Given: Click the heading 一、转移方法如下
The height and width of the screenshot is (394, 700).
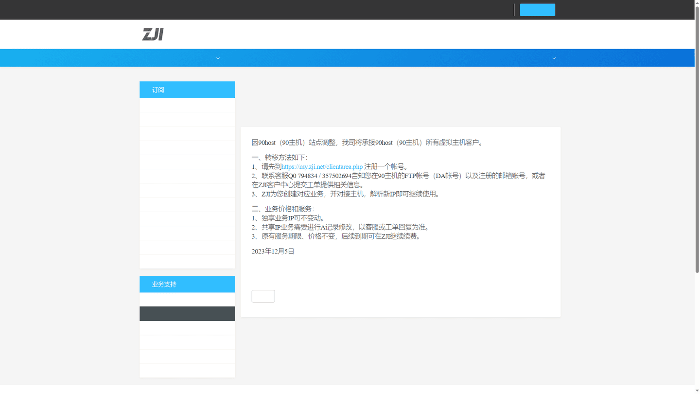Looking at the screenshot, I should [280, 158].
